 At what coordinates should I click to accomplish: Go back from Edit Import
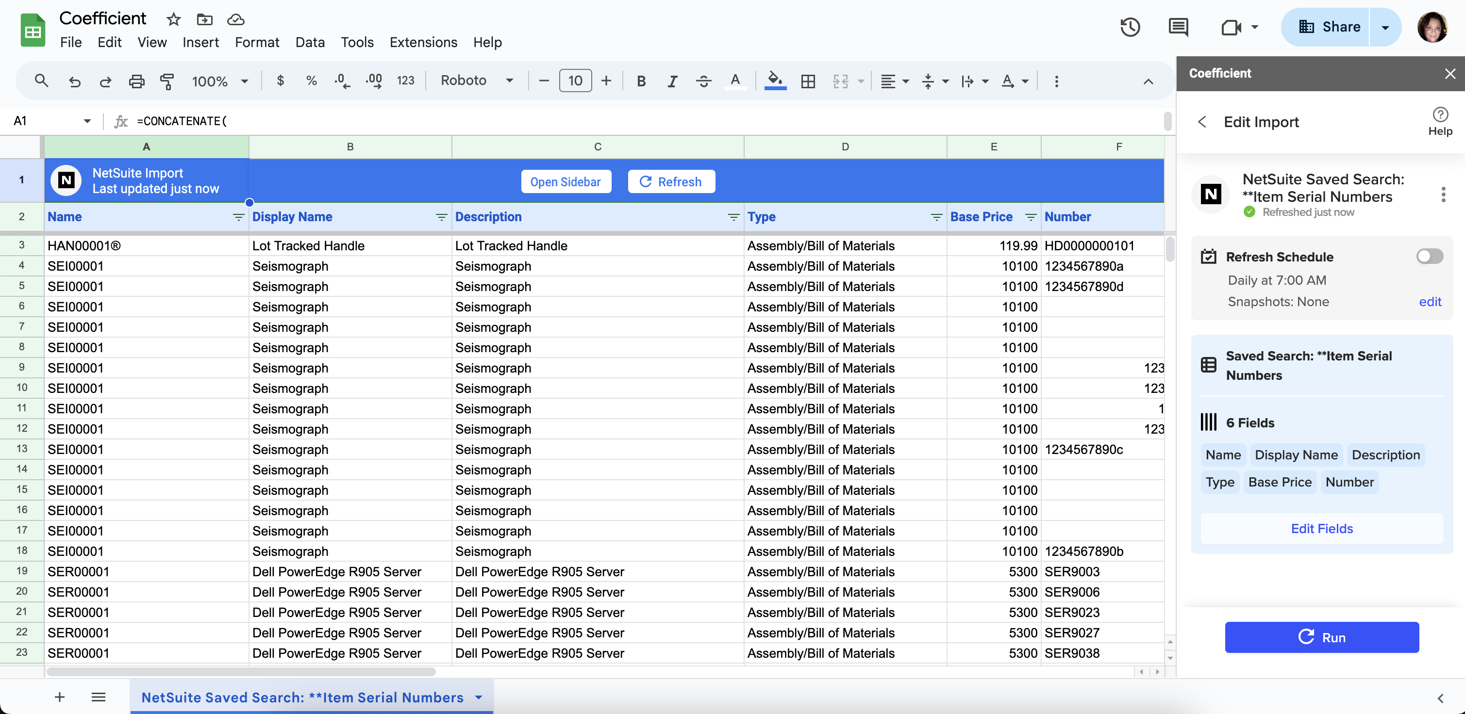(x=1202, y=122)
